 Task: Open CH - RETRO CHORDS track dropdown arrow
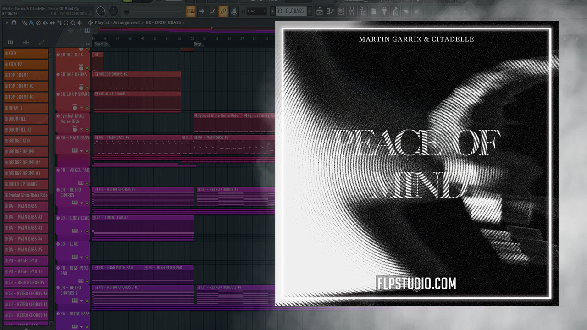(81, 203)
